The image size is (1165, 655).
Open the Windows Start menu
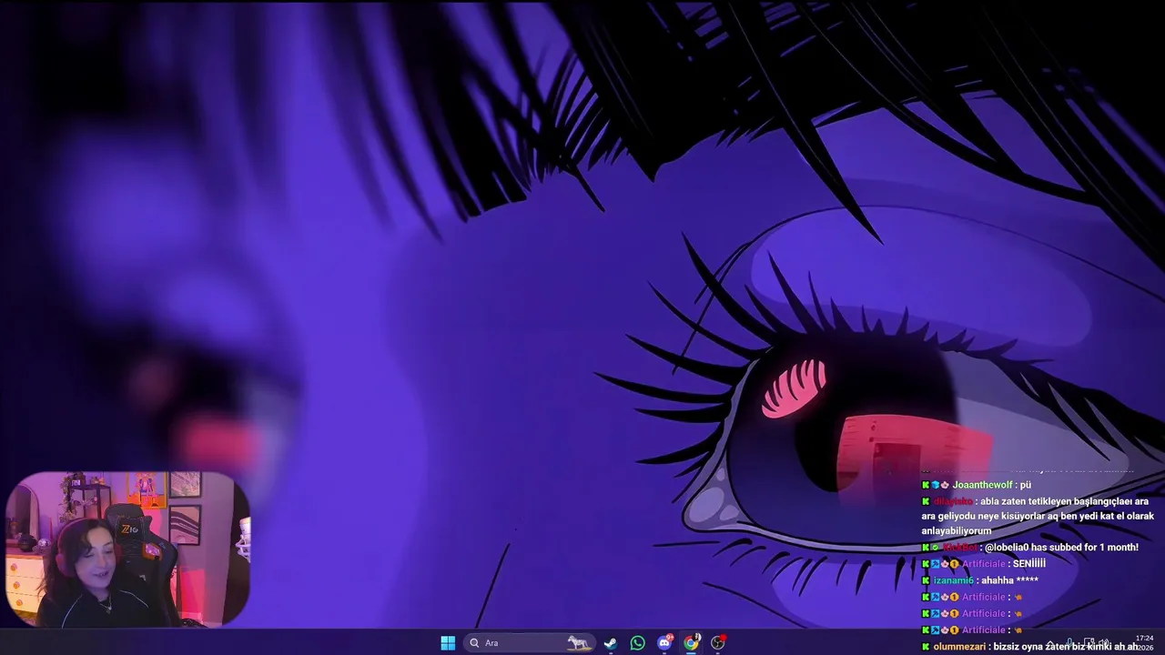point(448,643)
